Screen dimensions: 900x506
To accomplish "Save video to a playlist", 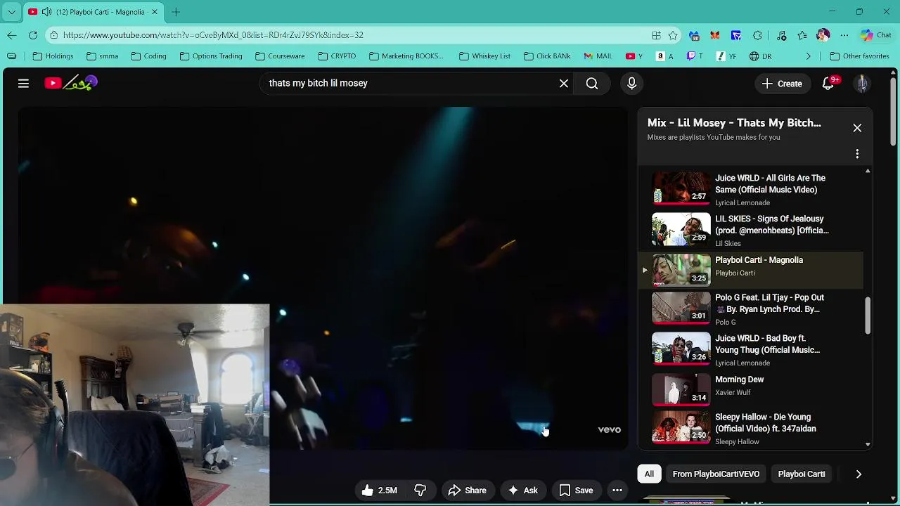I will 576,491.
